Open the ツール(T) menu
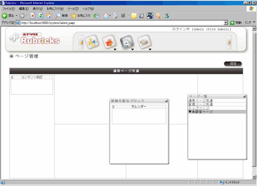This screenshot has height=186, width=257. tap(73, 9)
